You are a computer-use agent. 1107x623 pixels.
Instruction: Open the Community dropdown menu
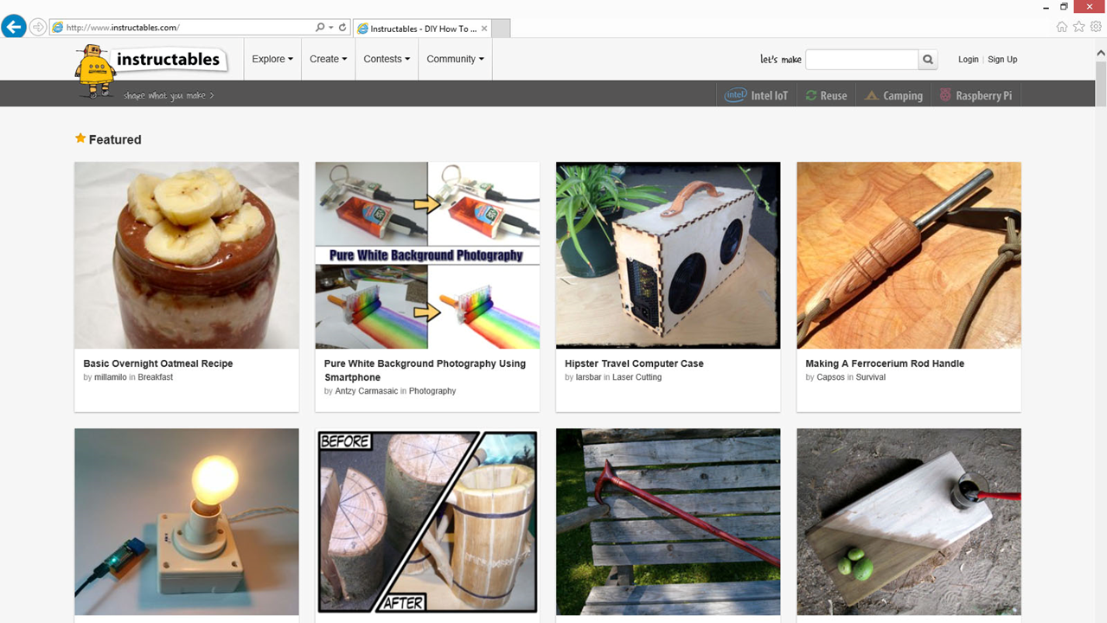point(455,60)
